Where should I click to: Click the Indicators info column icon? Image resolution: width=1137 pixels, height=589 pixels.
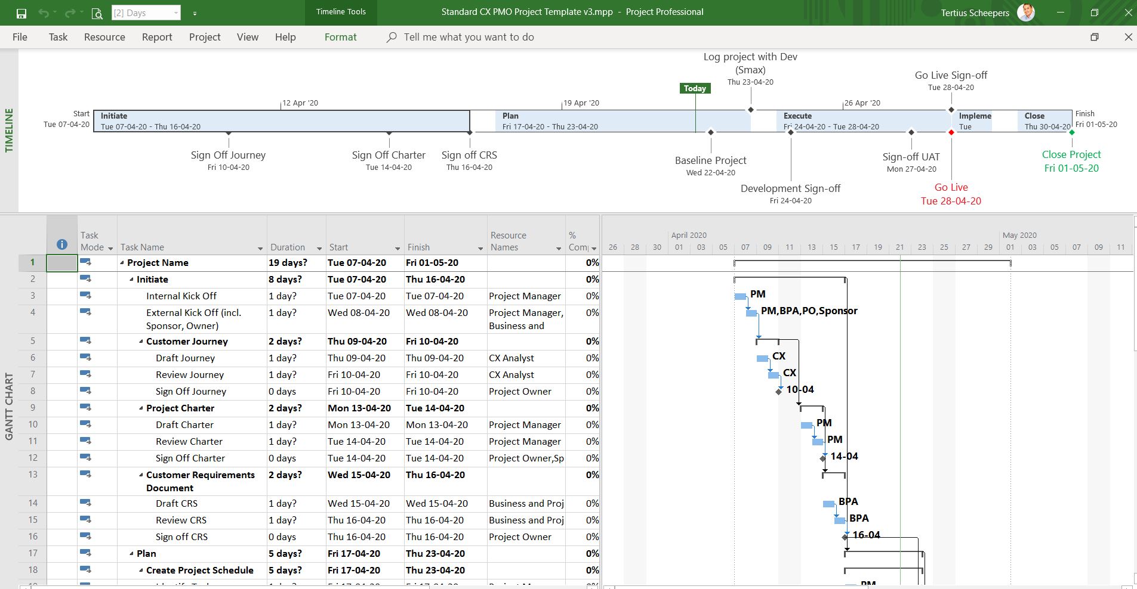point(61,244)
